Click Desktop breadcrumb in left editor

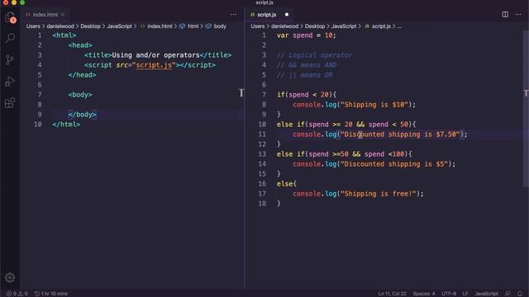[x=90, y=26]
